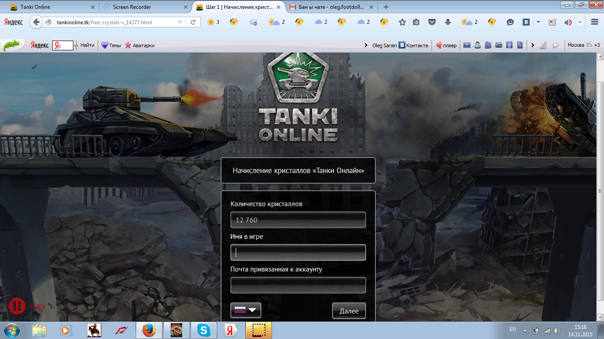
Task: Open the Темы link
Action: pyautogui.click(x=111, y=45)
